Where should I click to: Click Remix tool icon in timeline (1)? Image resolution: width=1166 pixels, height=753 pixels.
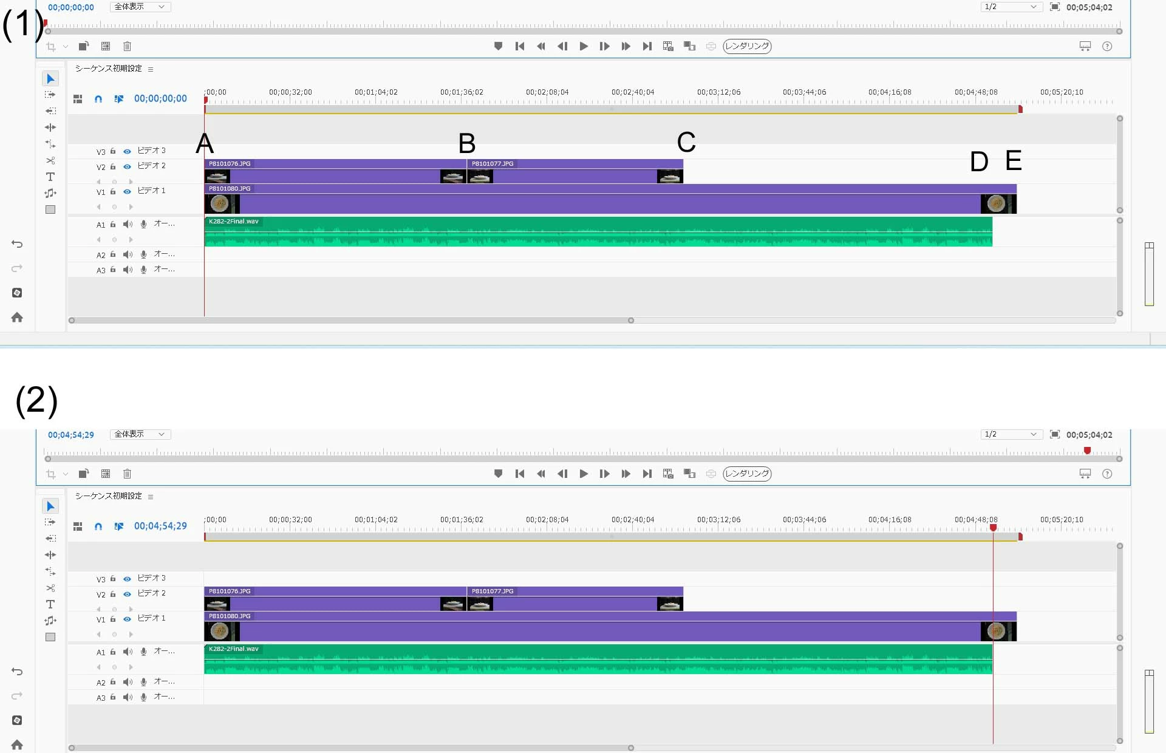click(50, 193)
